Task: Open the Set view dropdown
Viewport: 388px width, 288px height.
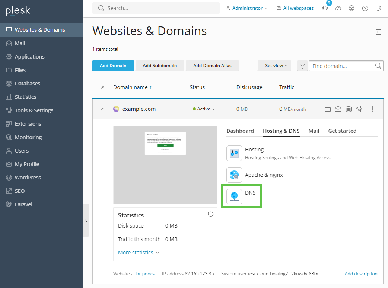Action: pyautogui.click(x=276, y=66)
